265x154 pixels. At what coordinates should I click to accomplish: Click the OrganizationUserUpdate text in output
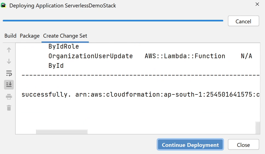tap(90, 56)
